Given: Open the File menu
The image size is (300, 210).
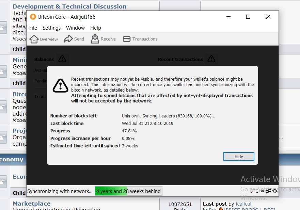Looking at the screenshot, I should [x=33, y=28].
